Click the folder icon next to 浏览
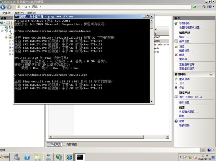 click(x=176, y=46)
